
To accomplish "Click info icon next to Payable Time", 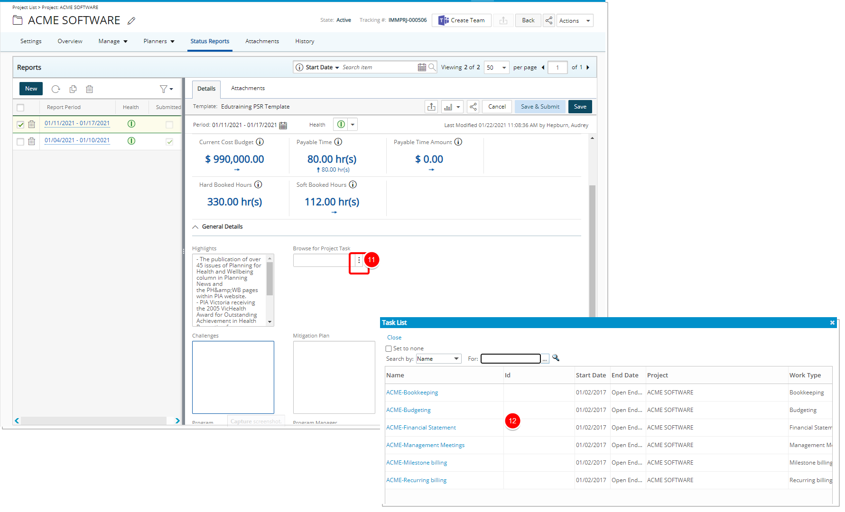I will [338, 142].
